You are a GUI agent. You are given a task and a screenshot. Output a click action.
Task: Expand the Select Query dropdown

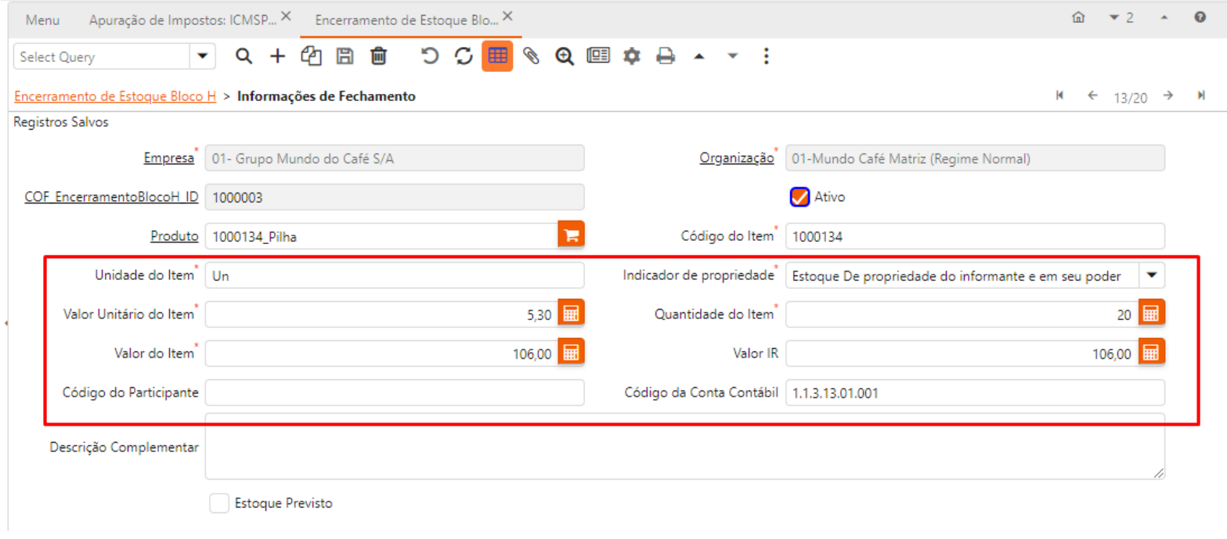click(203, 56)
